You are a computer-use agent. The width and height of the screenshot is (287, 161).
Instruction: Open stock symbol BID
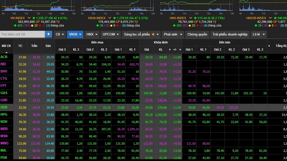[3, 64]
